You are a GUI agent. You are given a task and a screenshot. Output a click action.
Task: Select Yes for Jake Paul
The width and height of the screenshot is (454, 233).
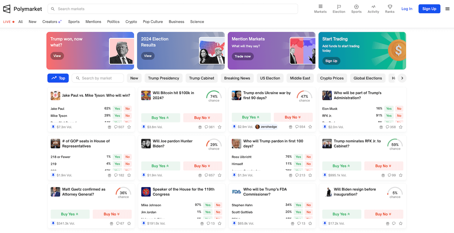117,108
